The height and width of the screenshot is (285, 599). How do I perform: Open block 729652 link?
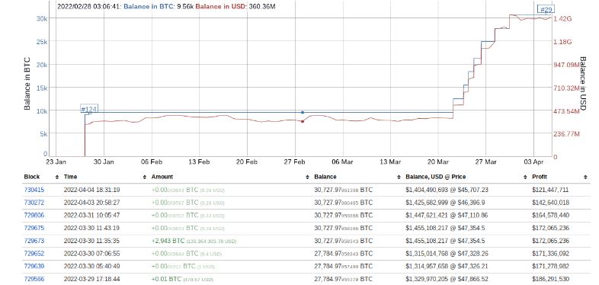34,253
